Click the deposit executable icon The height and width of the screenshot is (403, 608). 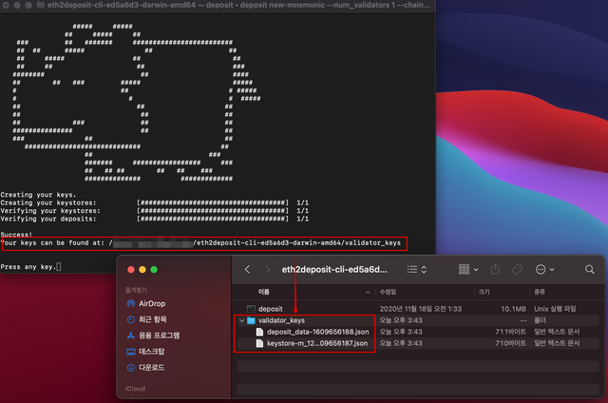(251, 309)
